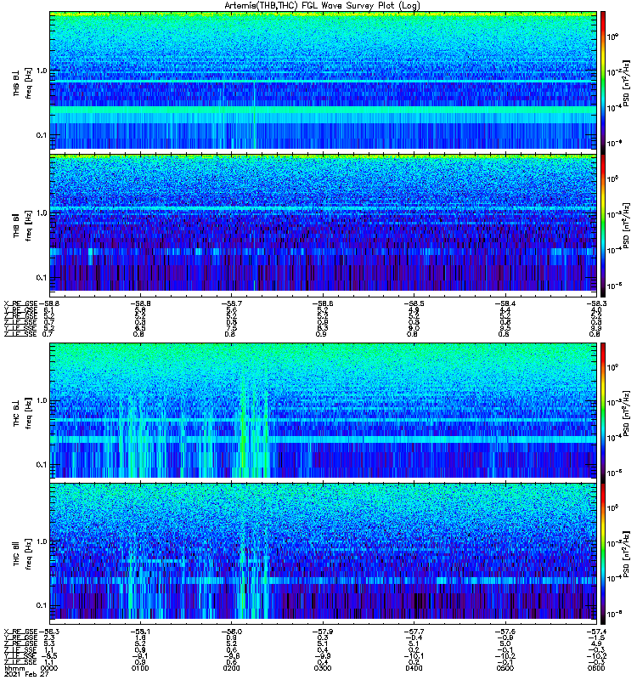
Task: Click the '0300' time axis label
Action: point(323,668)
